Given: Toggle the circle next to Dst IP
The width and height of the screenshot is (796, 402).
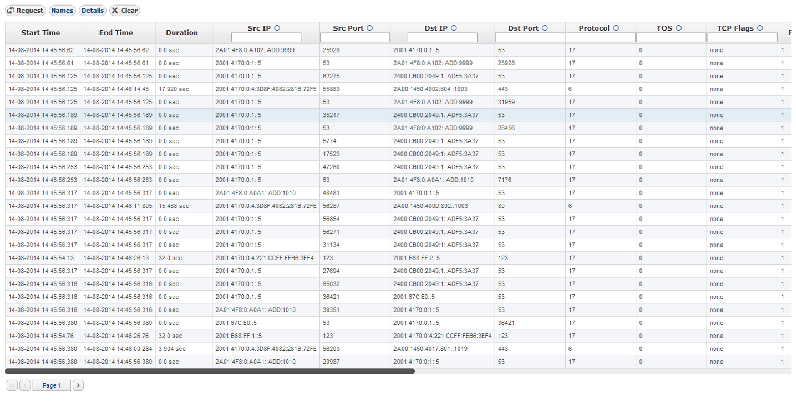Looking at the screenshot, I should pos(454,28).
